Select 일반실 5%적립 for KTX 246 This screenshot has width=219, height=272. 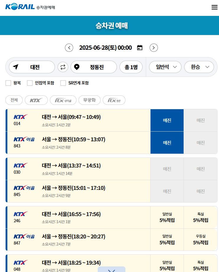click(167, 217)
